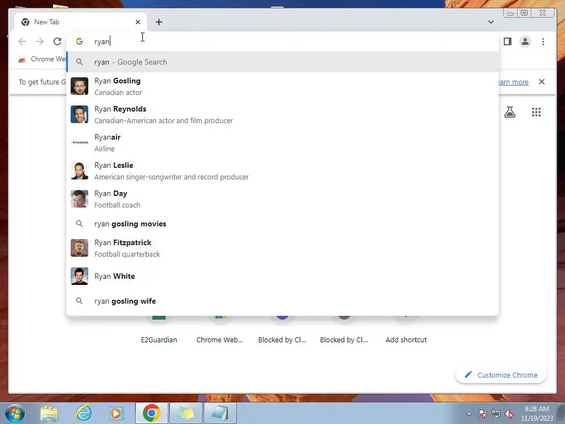Open the Chrome Web Store bookmark
This screenshot has height=424, width=565.
click(42, 59)
